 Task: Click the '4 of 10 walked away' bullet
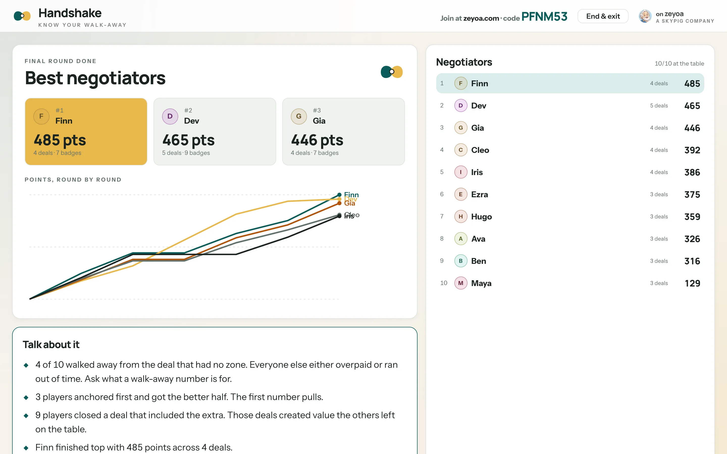[x=216, y=372]
